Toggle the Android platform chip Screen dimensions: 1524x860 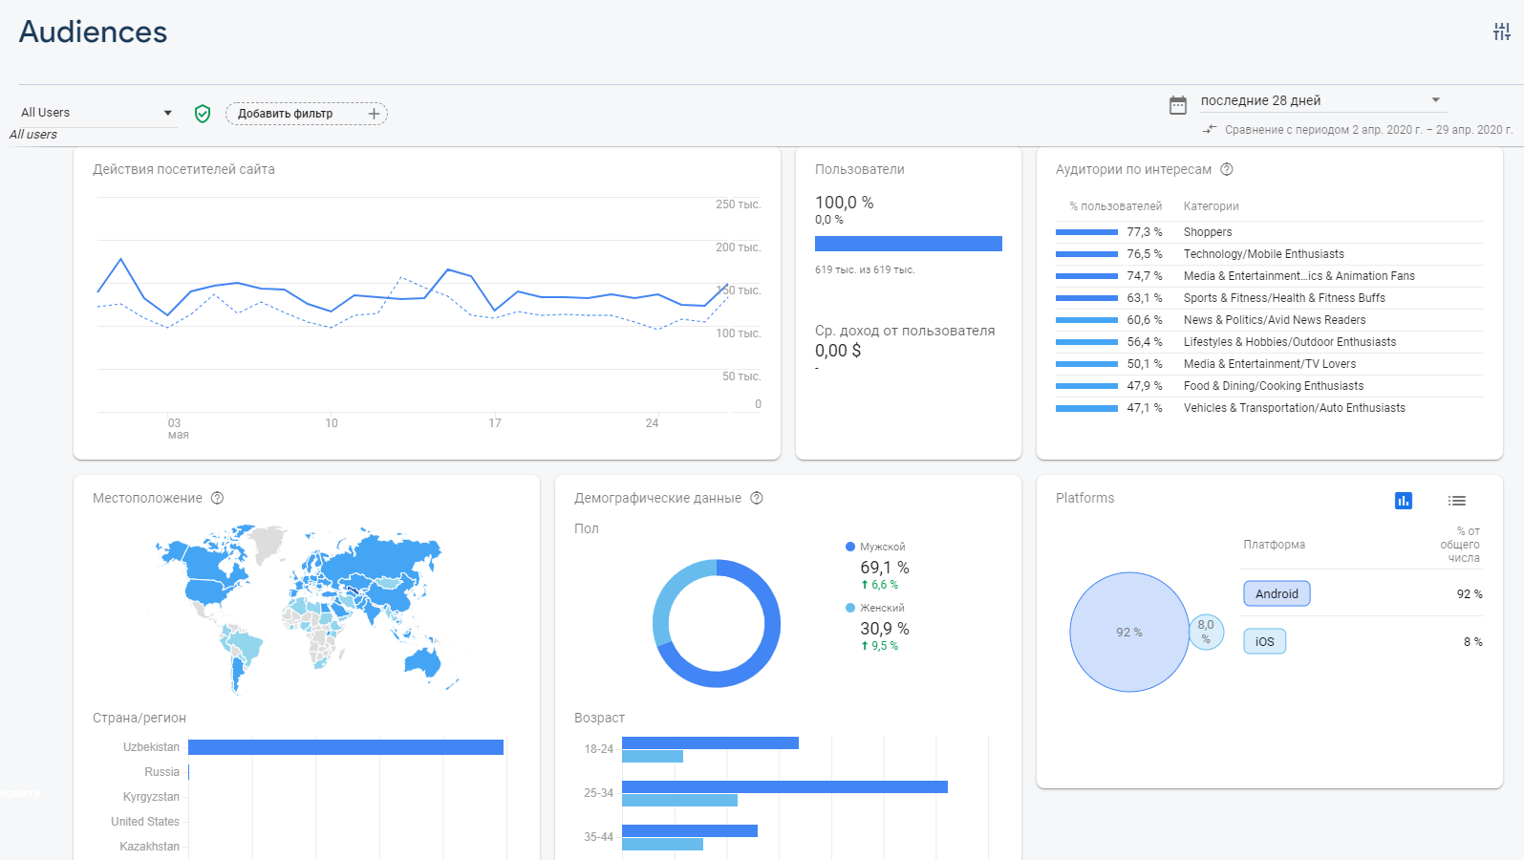pos(1277,593)
